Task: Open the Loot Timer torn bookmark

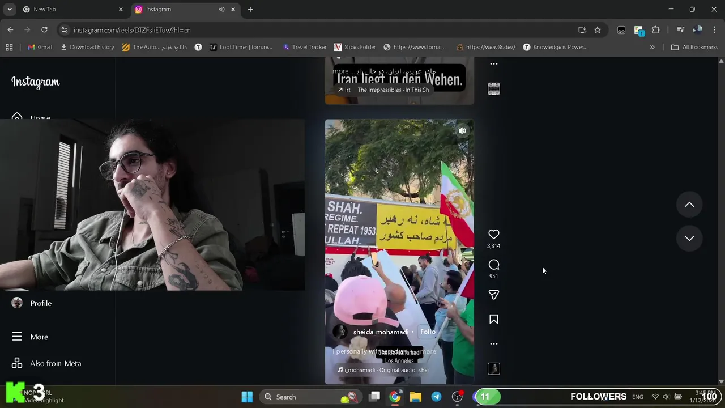Action: point(241,47)
